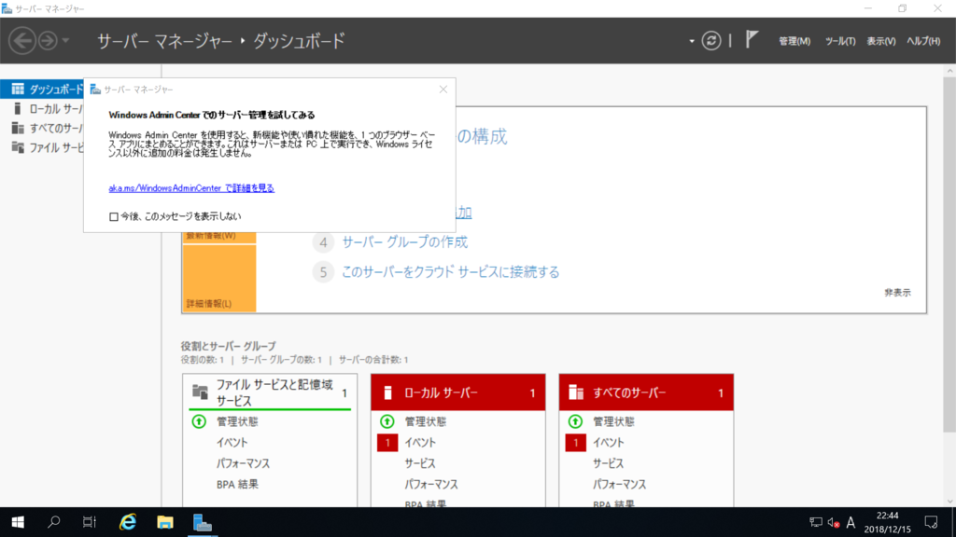Click the file services icon in sidebar

tap(18, 147)
